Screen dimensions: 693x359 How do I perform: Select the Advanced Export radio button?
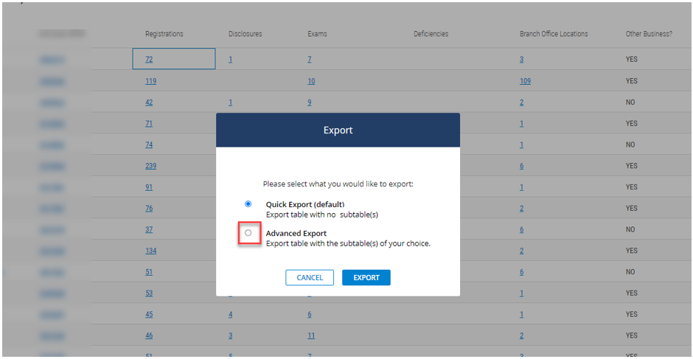248,233
